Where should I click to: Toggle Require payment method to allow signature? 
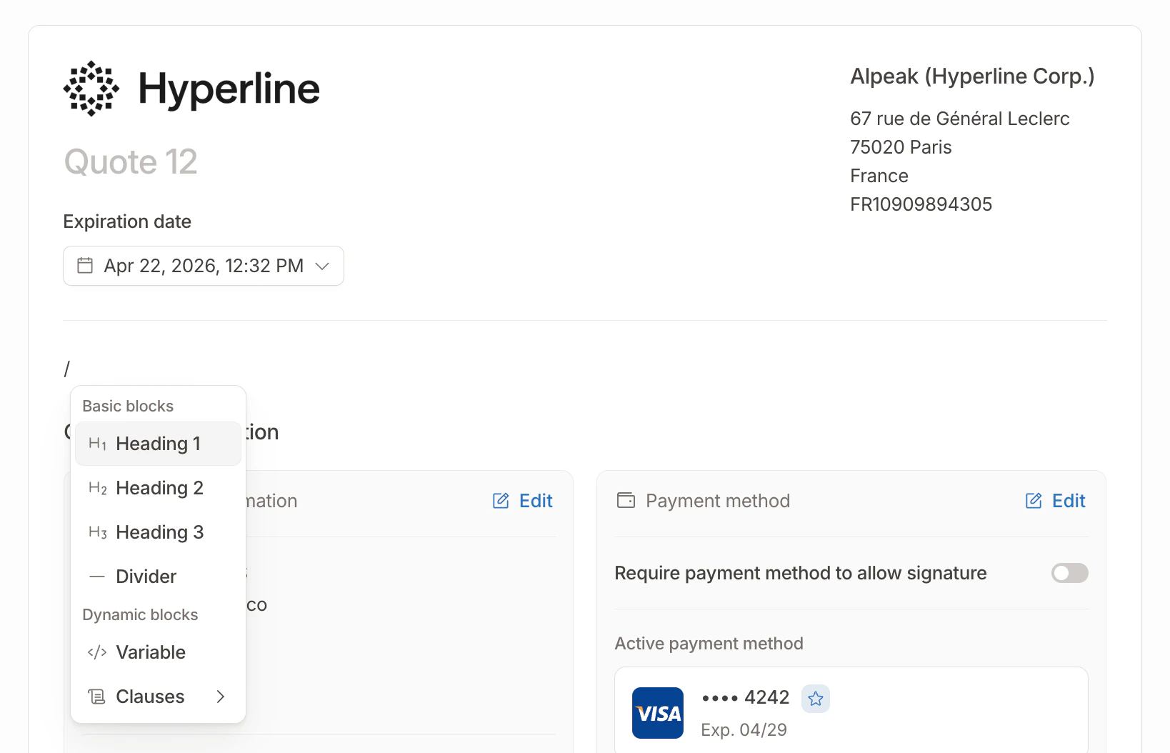(x=1069, y=573)
